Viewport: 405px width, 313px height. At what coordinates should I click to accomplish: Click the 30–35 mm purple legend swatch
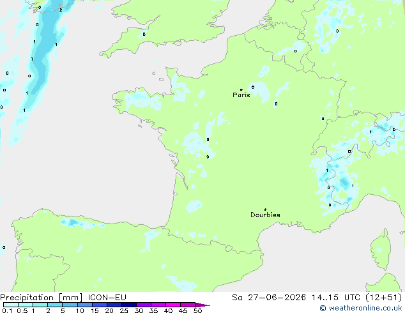pos(144,305)
